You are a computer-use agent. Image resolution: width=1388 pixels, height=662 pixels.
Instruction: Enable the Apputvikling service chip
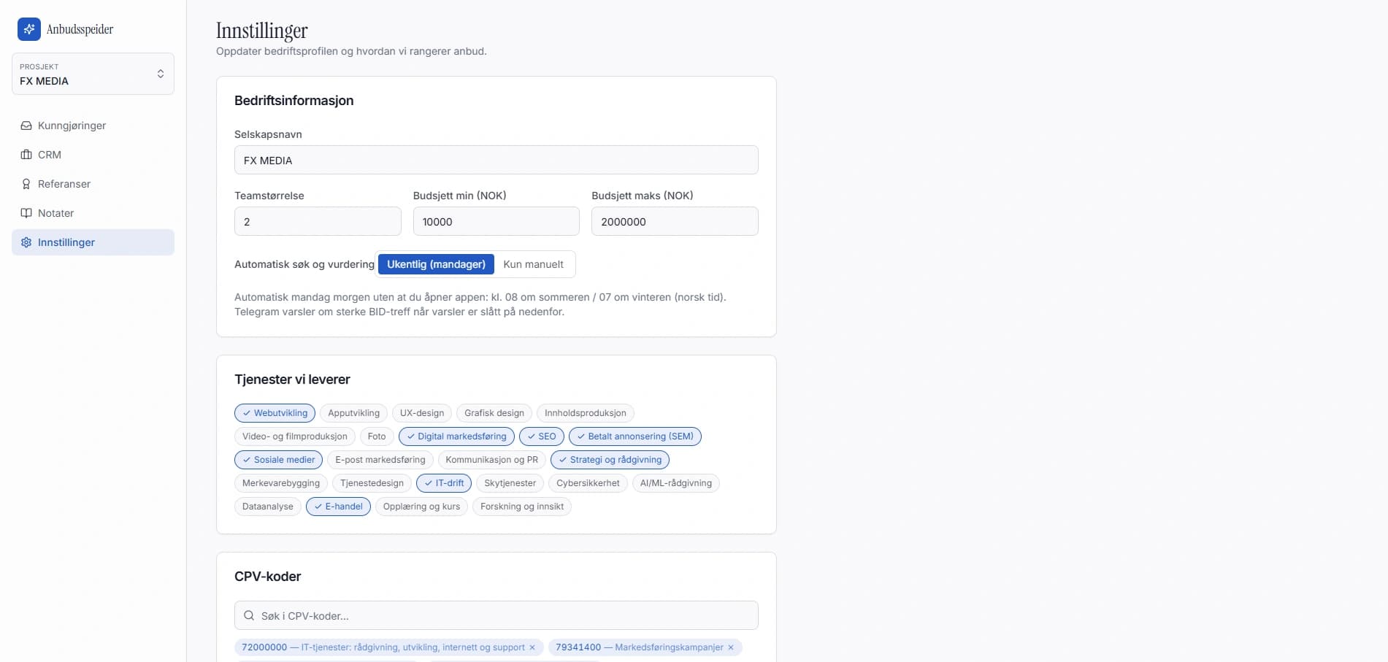coord(353,413)
